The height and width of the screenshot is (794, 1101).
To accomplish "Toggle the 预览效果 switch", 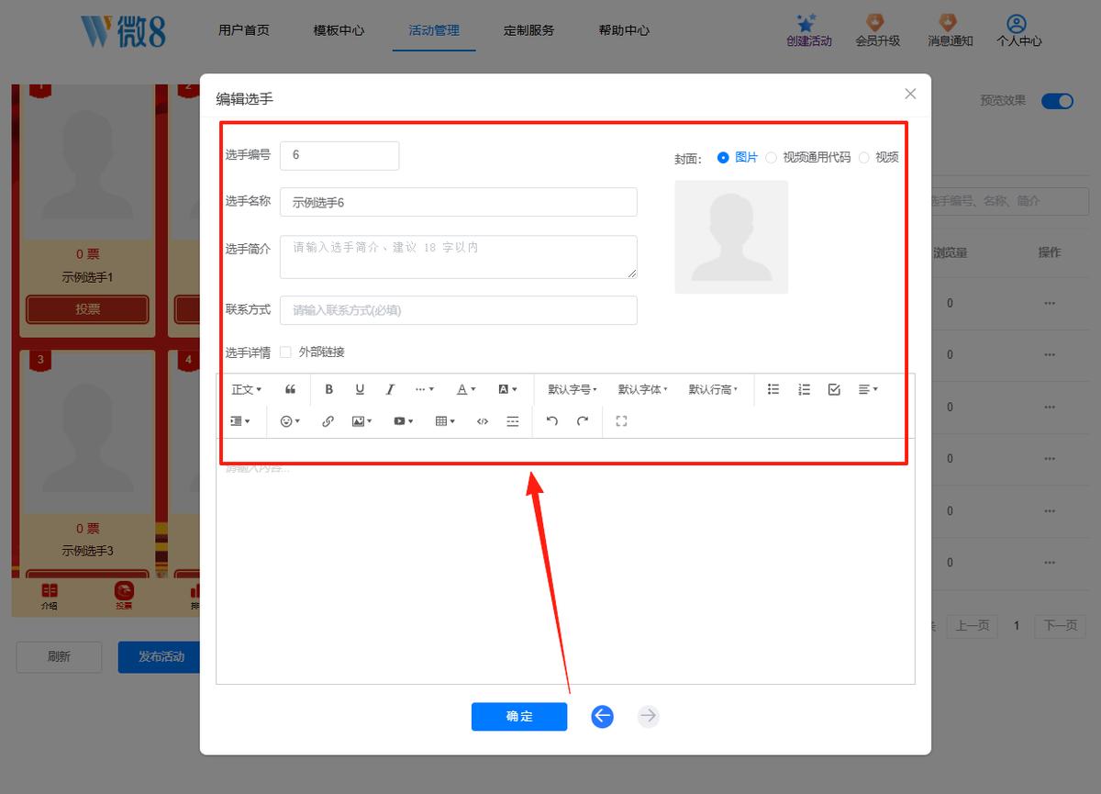I will pyautogui.click(x=1057, y=101).
